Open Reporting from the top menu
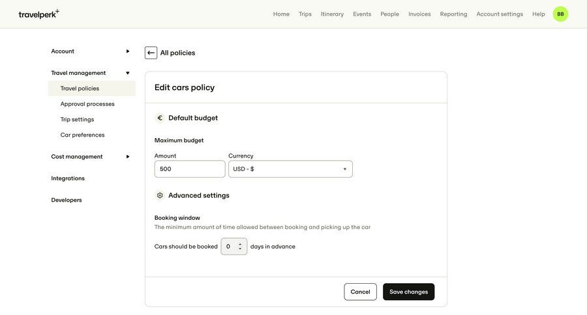 [x=453, y=14]
